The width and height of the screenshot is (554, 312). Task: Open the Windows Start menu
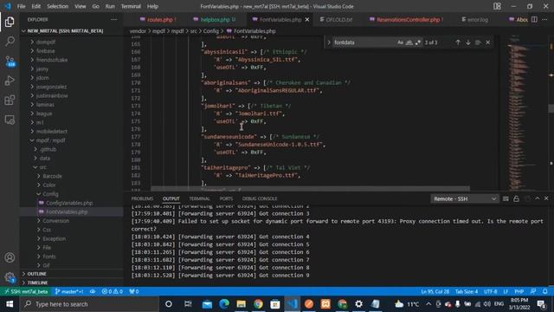click(x=10, y=304)
